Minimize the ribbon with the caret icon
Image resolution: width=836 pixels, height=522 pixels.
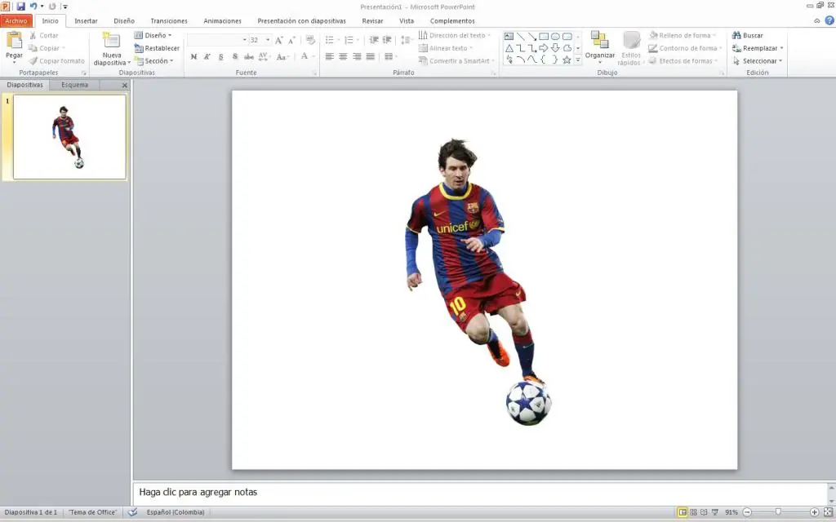[x=816, y=20]
